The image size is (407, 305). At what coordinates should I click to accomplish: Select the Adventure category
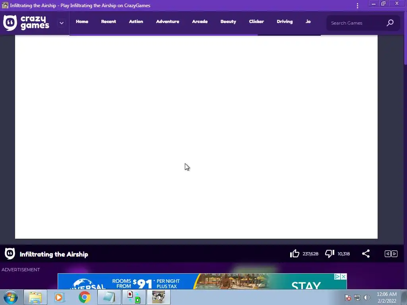click(x=167, y=21)
